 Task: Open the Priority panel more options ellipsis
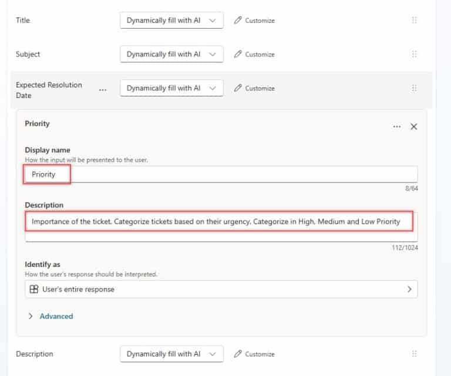[397, 127]
